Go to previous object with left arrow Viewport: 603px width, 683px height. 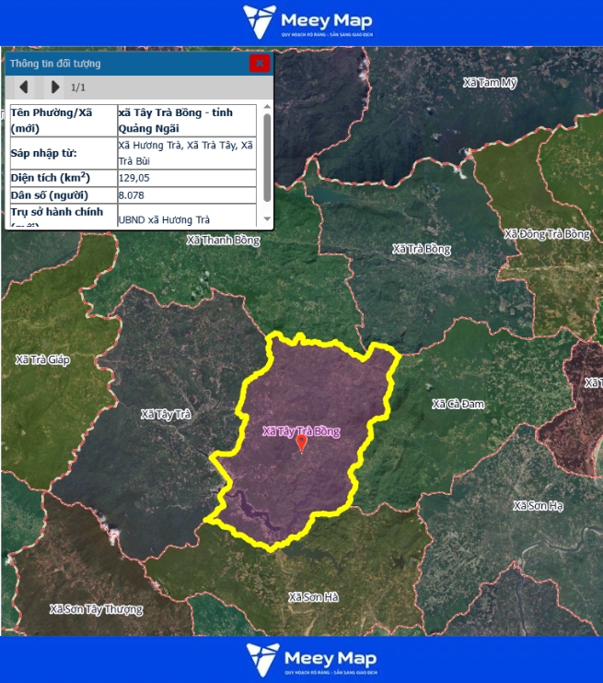click(x=24, y=88)
